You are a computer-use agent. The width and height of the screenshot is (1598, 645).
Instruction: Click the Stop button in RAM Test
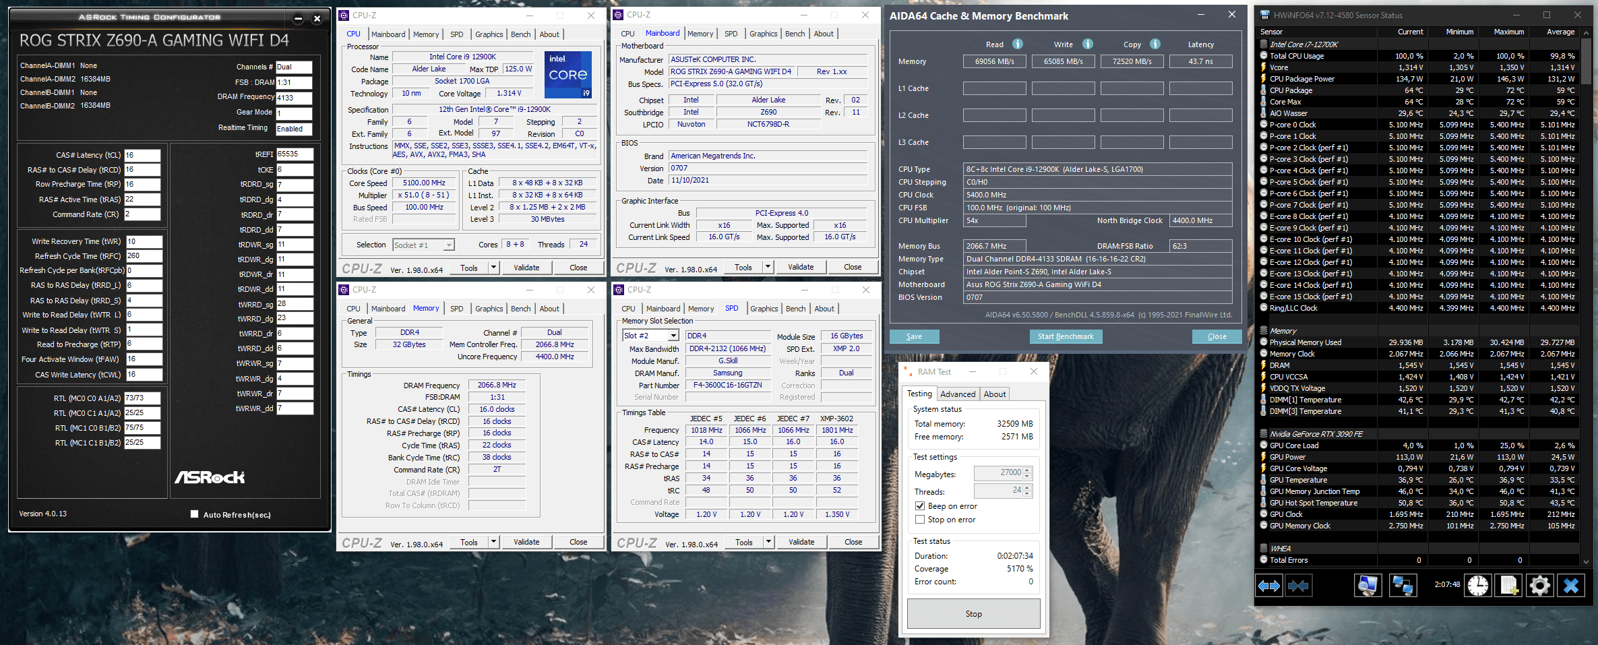tap(973, 614)
